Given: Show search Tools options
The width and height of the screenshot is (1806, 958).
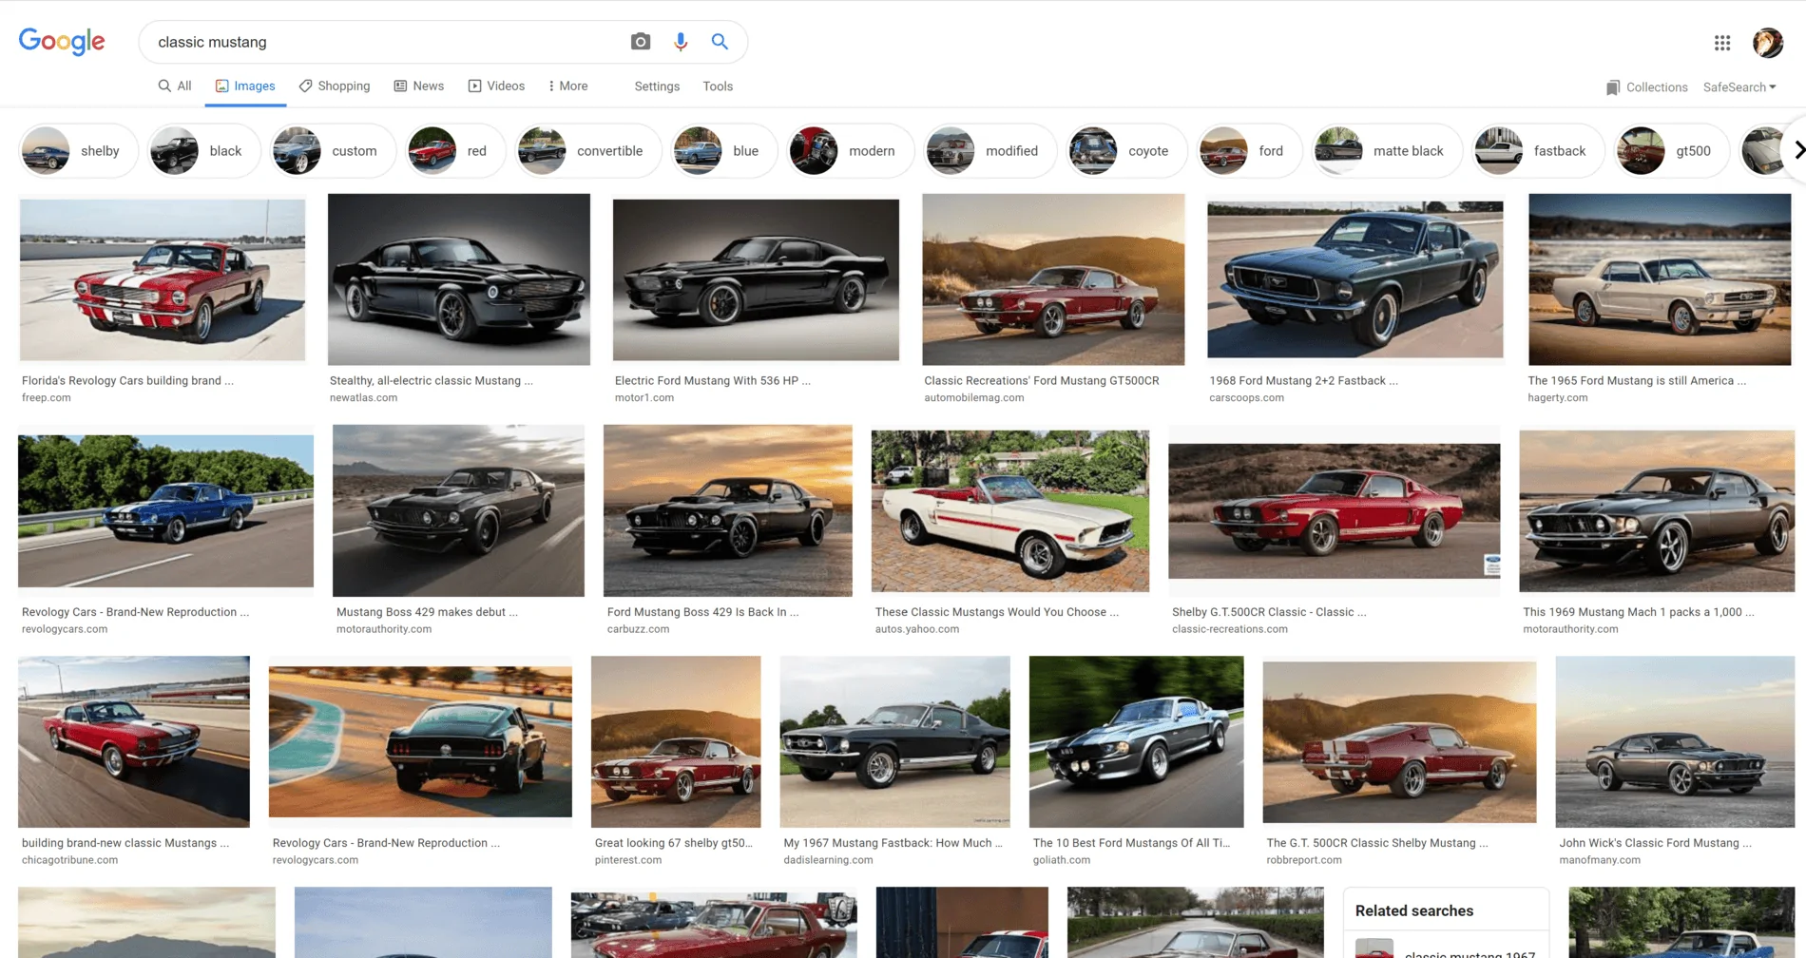Looking at the screenshot, I should tap(718, 86).
